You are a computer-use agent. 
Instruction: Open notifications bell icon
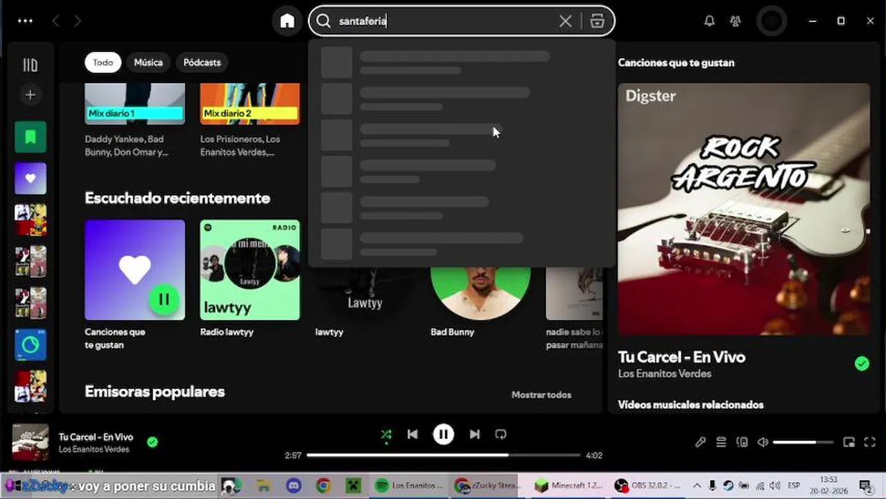[x=709, y=21]
